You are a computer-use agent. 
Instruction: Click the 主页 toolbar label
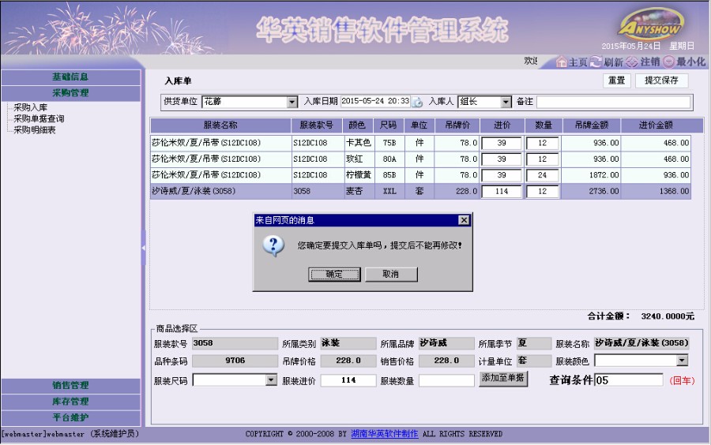[x=578, y=62]
